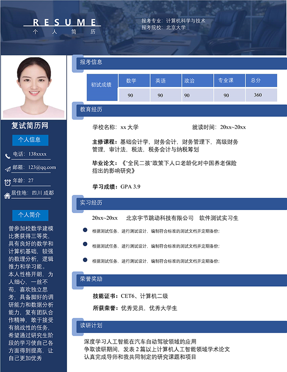This screenshot has width=287, height=372.
Task: Click 报考院校: 北京大学 text
Action: click(x=164, y=27)
